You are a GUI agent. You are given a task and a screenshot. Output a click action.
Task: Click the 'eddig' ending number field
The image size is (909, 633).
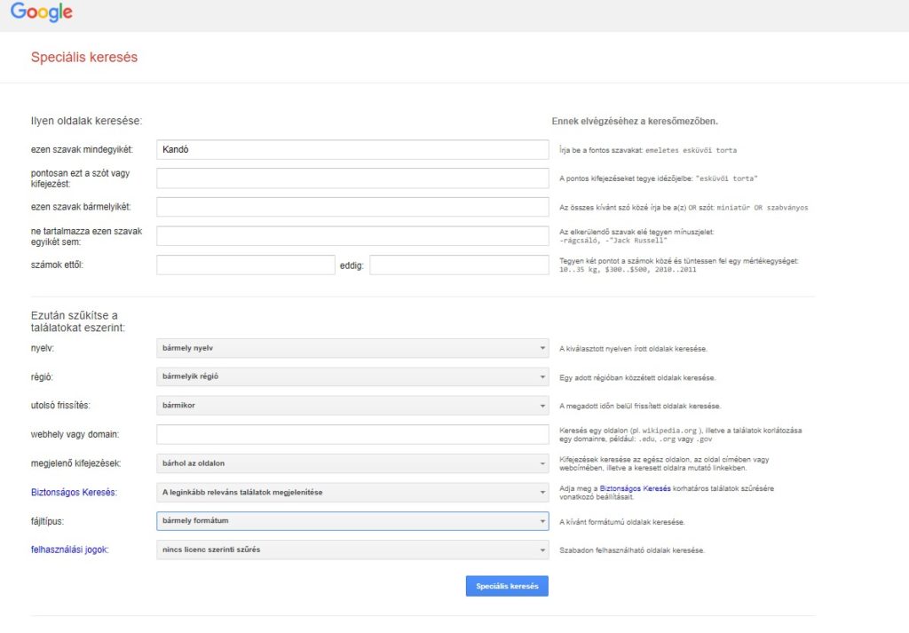coord(459,265)
